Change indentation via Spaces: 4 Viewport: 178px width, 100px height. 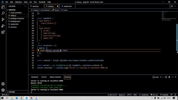tap(122, 95)
